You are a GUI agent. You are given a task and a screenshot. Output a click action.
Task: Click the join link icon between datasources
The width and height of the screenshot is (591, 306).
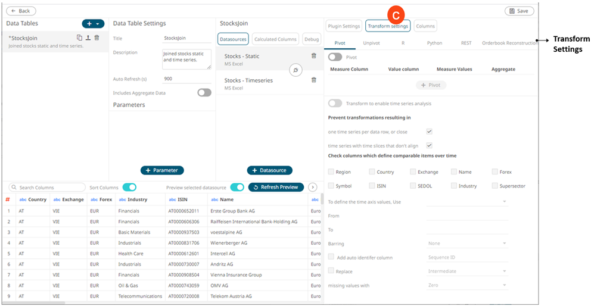click(x=296, y=70)
